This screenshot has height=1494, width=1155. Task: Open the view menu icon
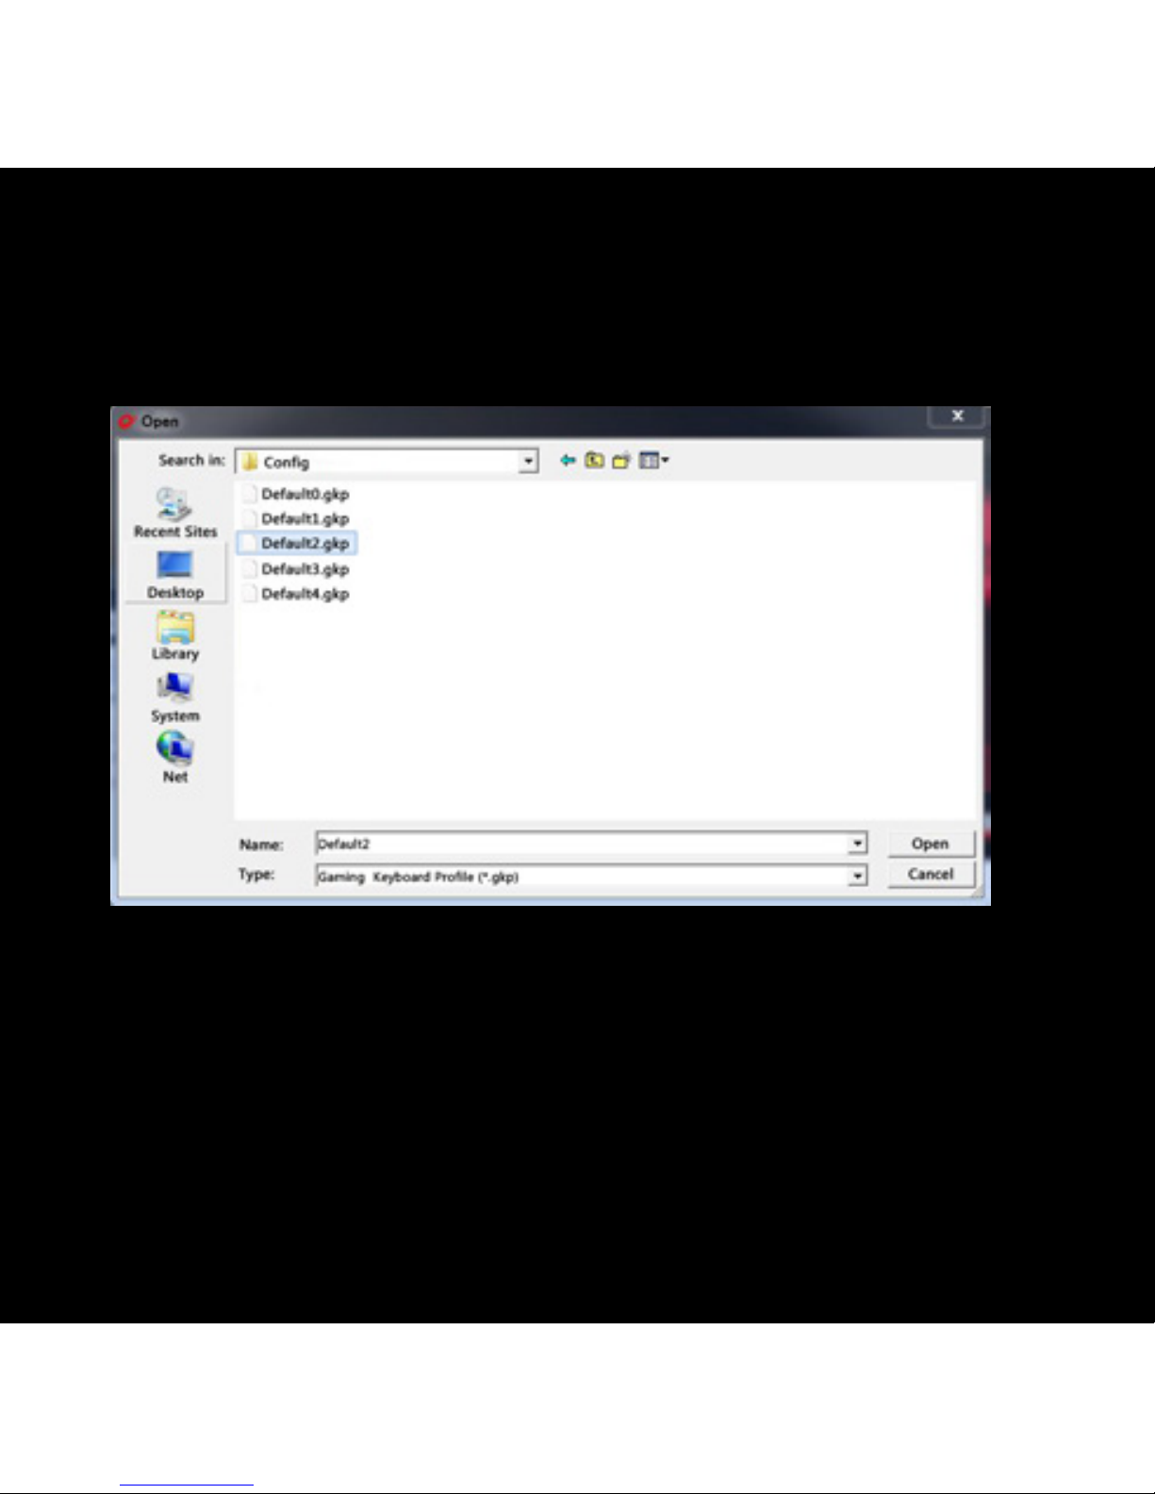[x=653, y=460]
